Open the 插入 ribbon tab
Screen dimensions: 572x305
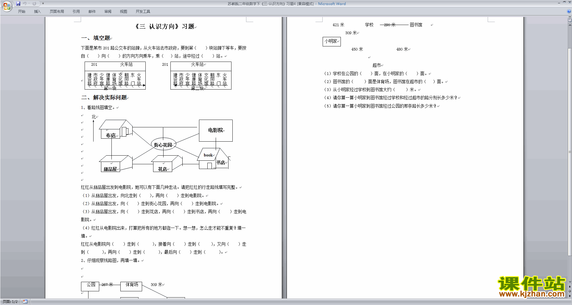[x=37, y=12]
